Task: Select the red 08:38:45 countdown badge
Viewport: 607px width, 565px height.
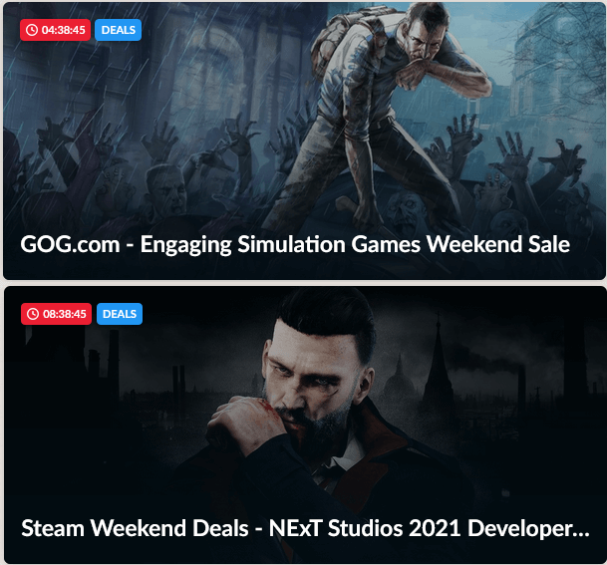Action: click(x=57, y=314)
